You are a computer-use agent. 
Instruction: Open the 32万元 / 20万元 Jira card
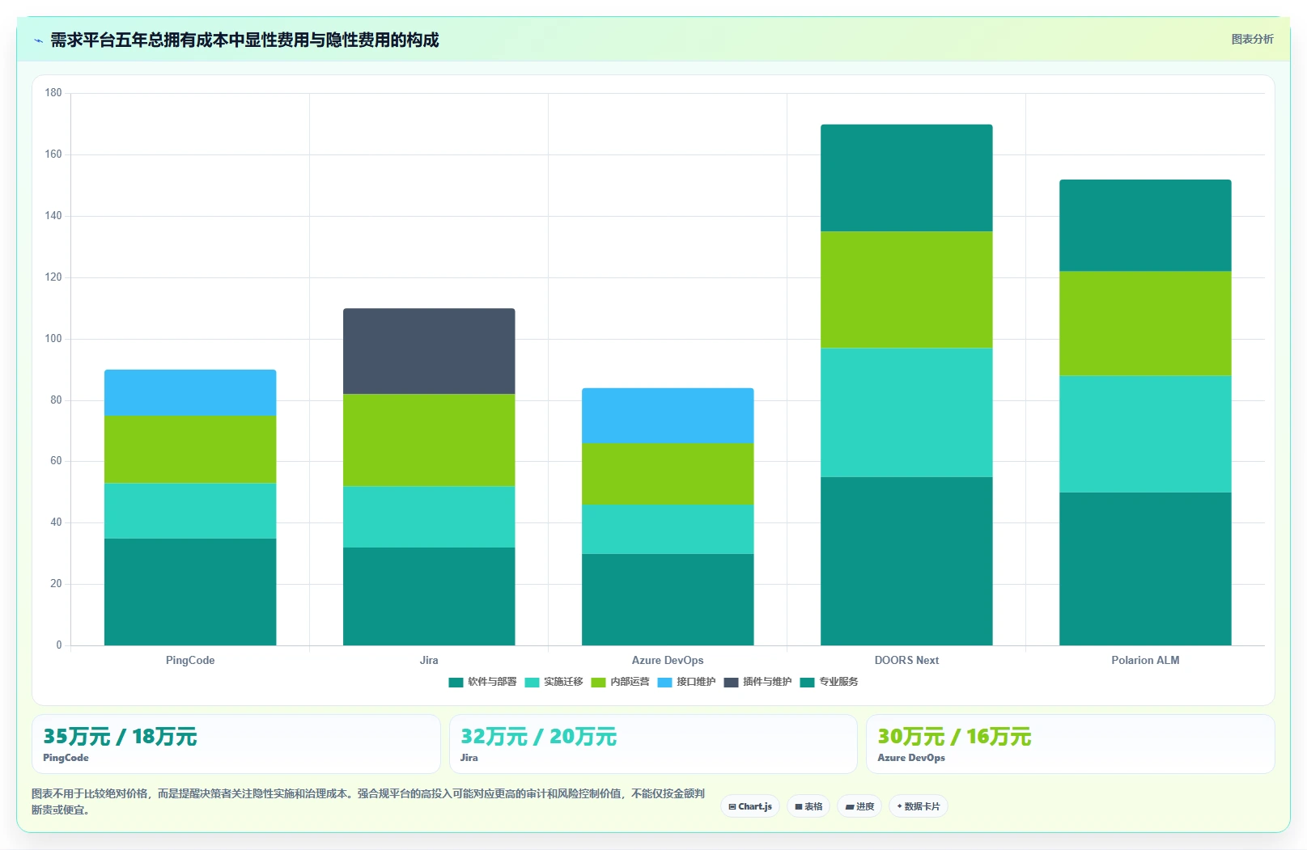click(x=653, y=744)
